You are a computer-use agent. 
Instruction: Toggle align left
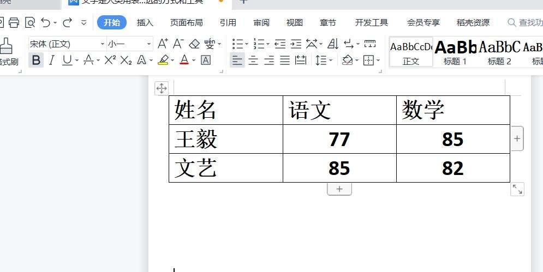(x=237, y=60)
